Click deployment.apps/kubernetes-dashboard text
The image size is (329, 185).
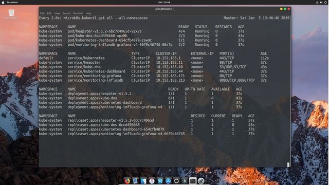tap(104, 103)
